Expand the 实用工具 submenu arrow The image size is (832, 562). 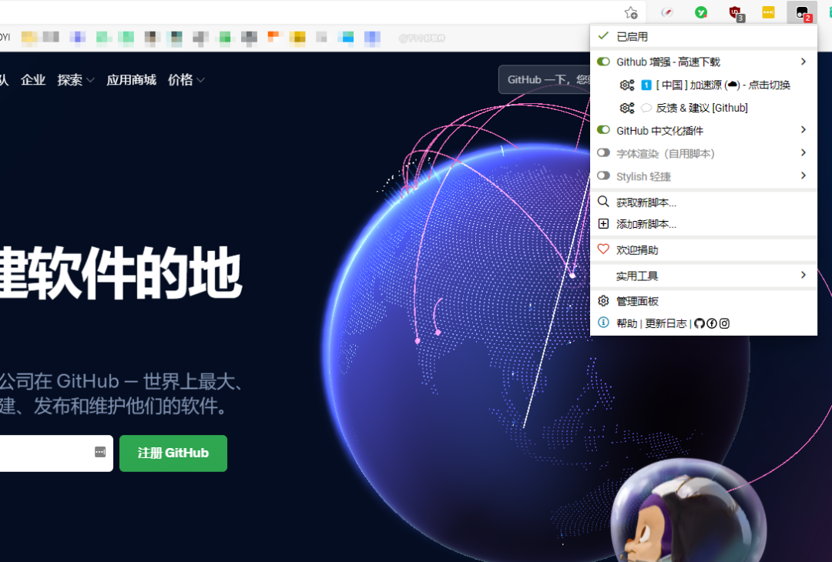pyautogui.click(x=803, y=275)
